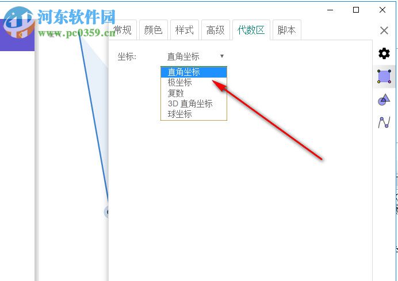
Task: Select the 代数区 tab
Action: coord(251,30)
